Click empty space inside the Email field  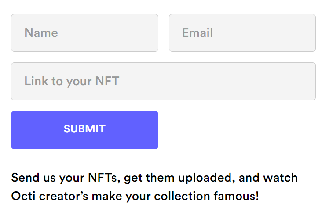click(x=273, y=33)
